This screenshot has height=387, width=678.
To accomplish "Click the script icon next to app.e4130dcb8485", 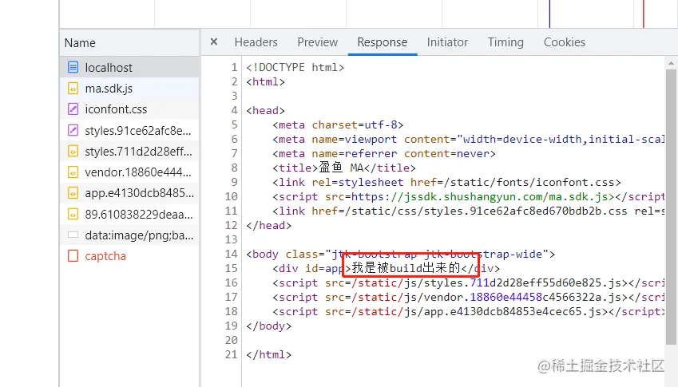I will [x=73, y=192].
